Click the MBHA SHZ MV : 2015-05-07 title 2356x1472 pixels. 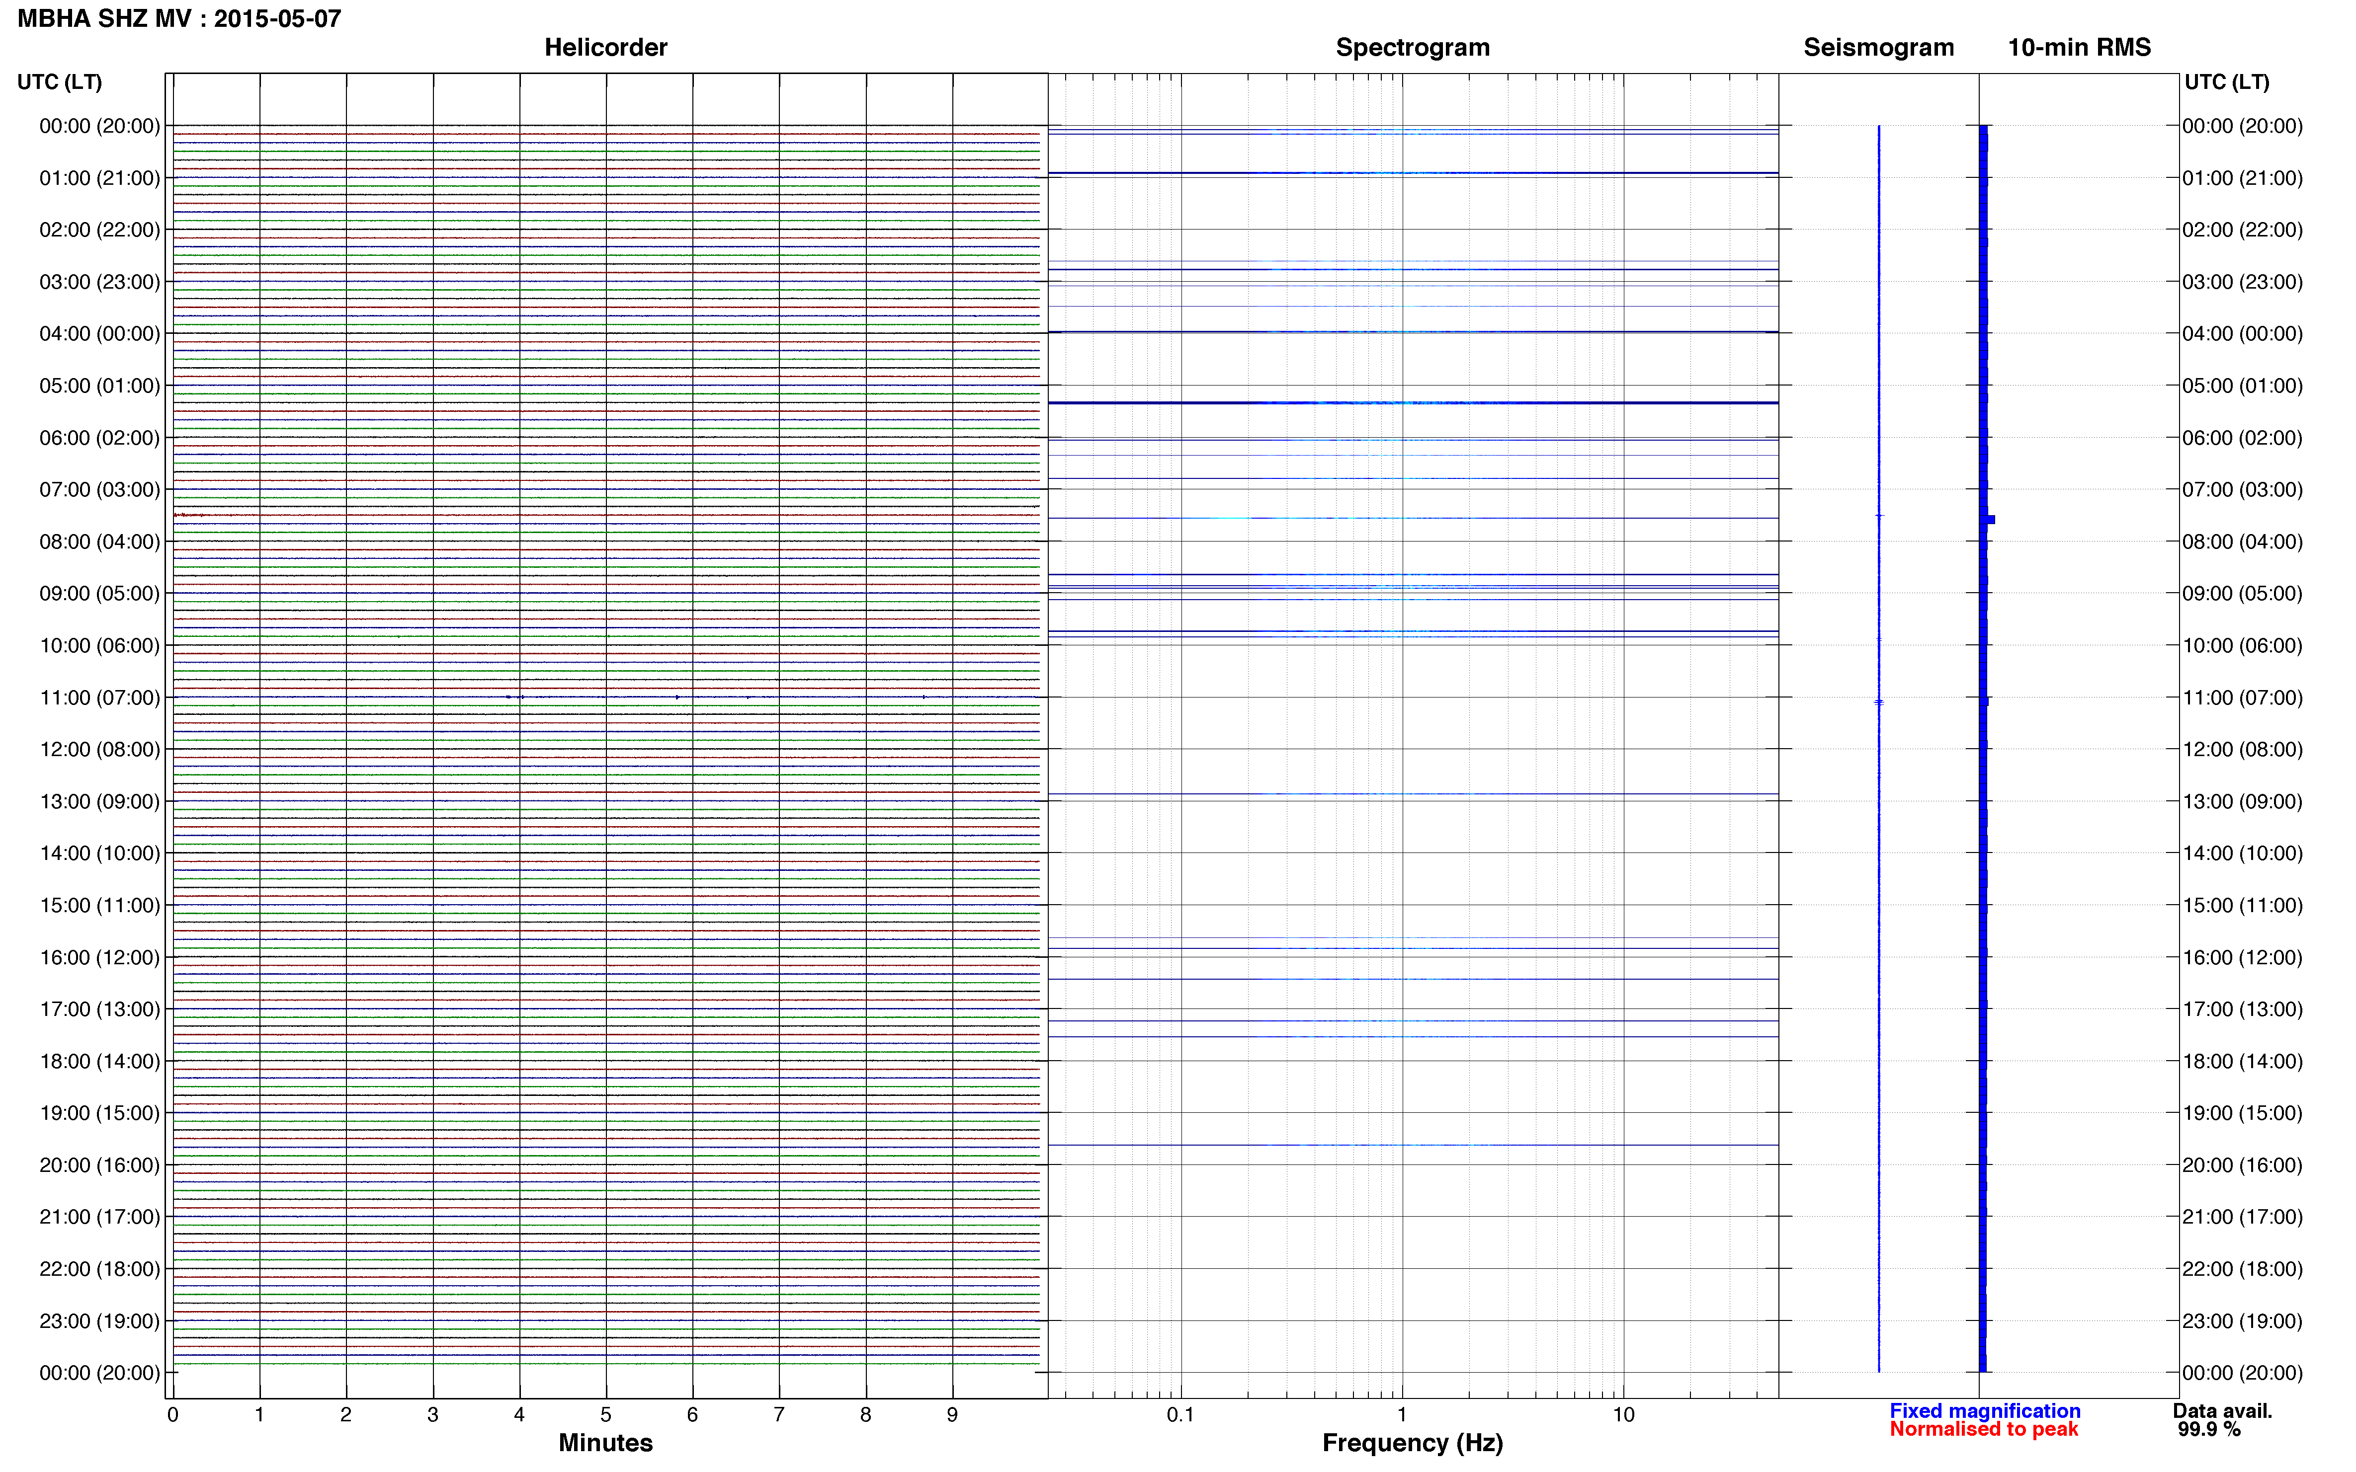click(x=179, y=18)
